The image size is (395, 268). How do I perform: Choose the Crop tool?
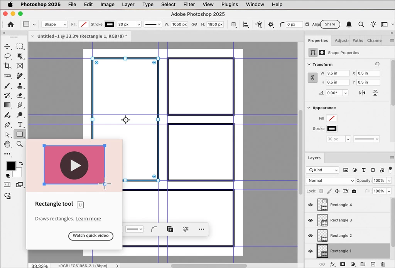click(7, 66)
